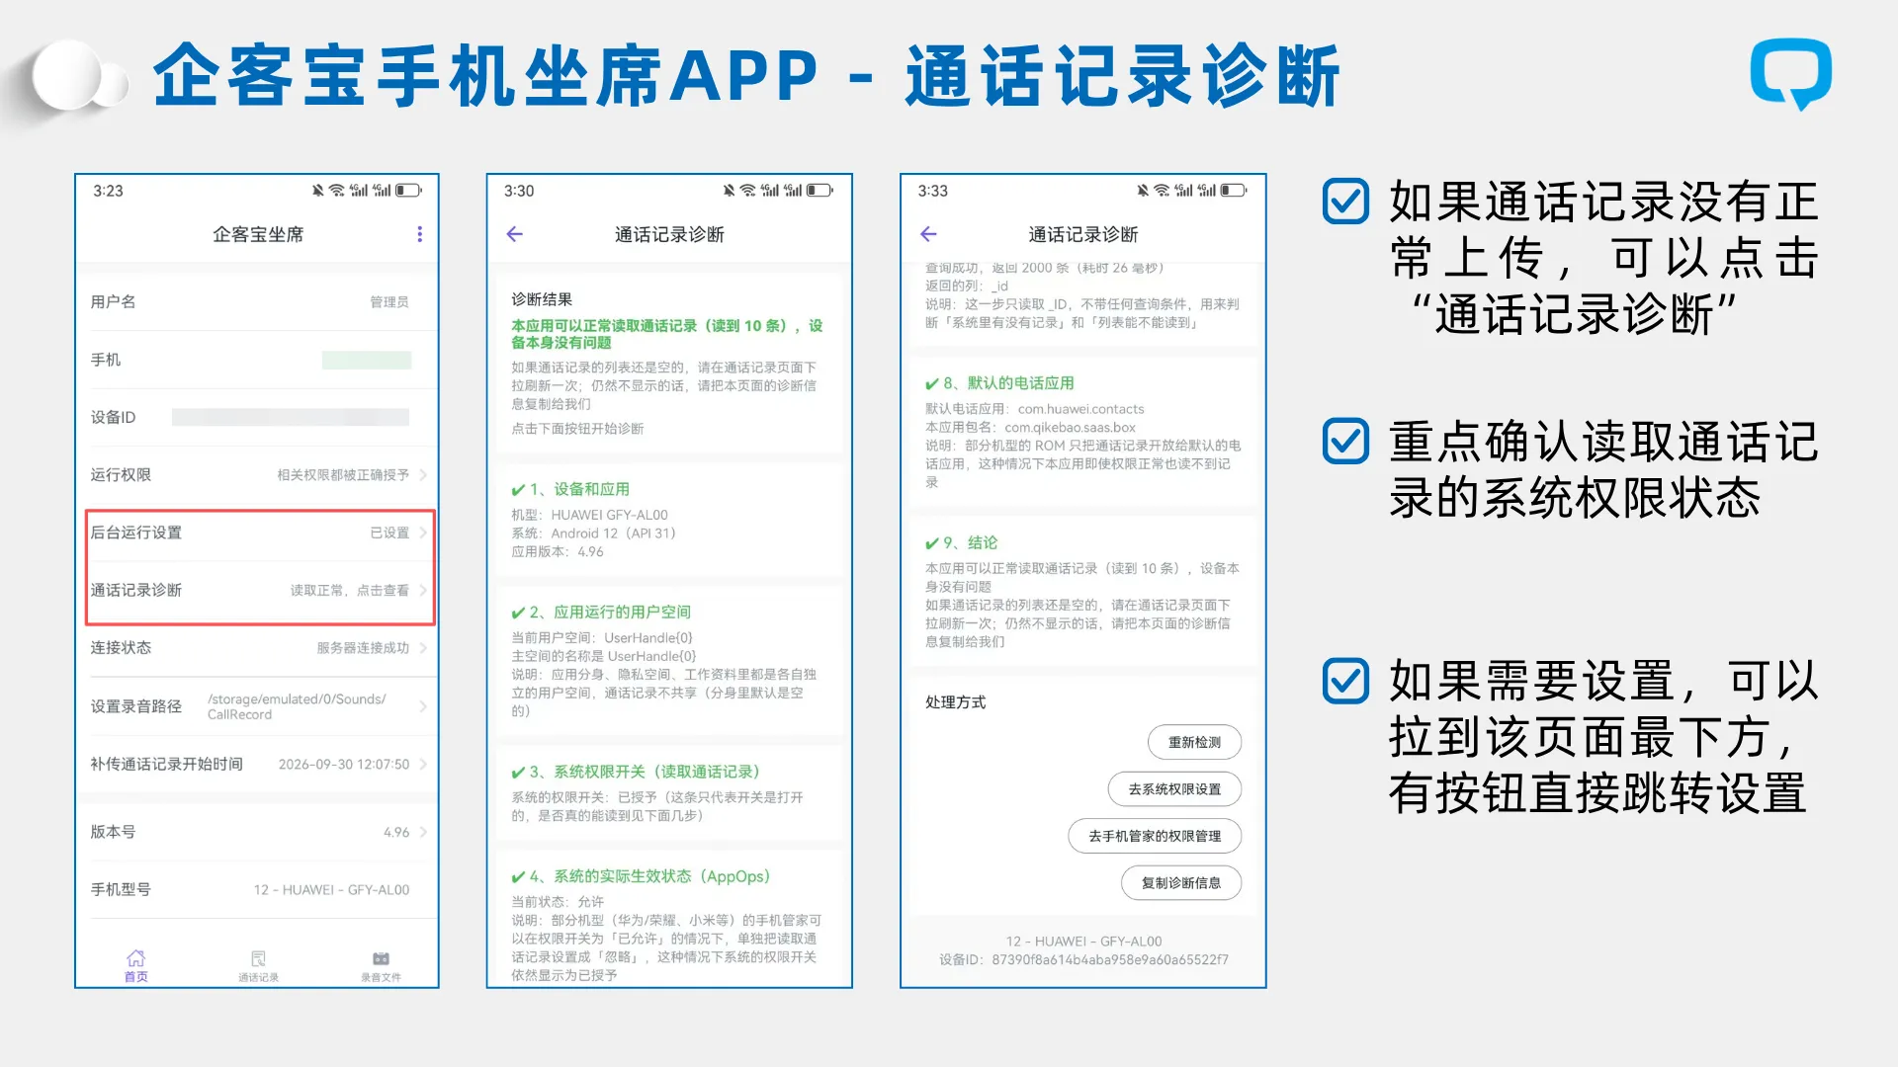
Task: Click the 手机型号 row value
Action: tap(331, 890)
